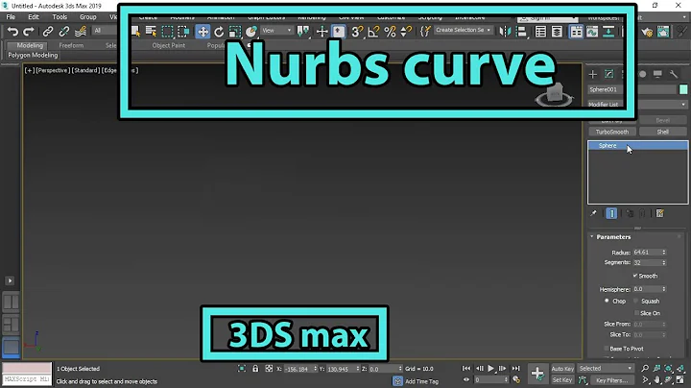Select the Squash radio button
This screenshot has width=691, height=388.
pos(636,301)
